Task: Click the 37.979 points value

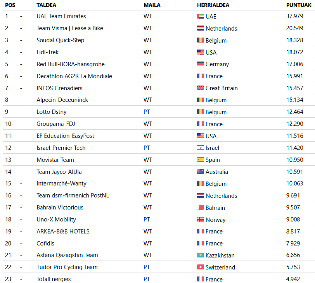Action: [294, 16]
